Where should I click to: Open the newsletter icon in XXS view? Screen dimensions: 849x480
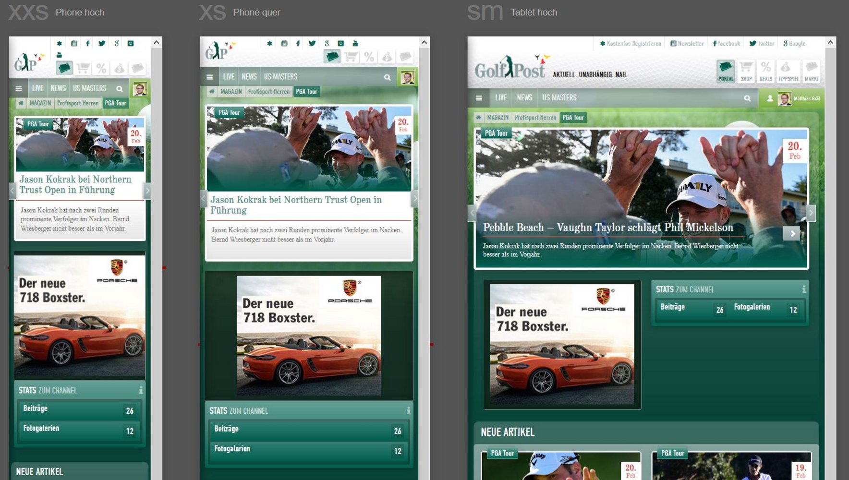(x=74, y=43)
